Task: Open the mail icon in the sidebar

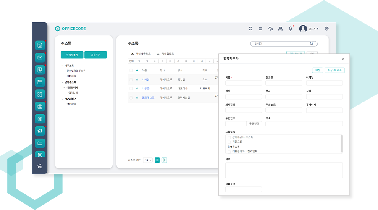Action: (x=40, y=58)
